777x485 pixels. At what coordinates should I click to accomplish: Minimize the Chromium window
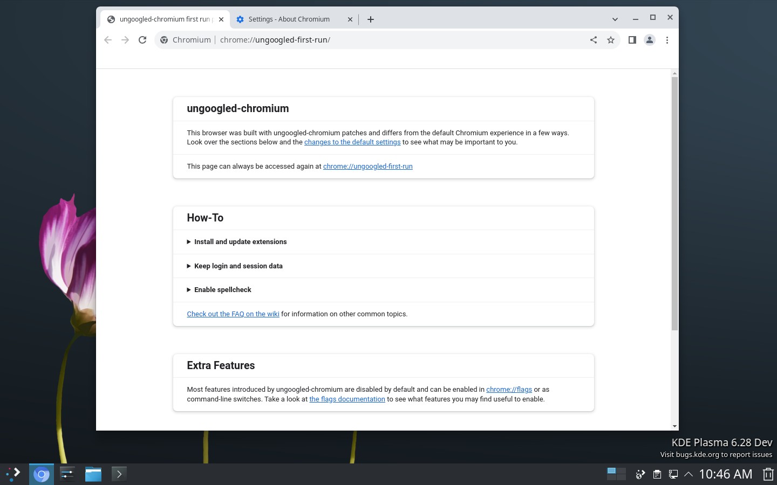[636, 18]
